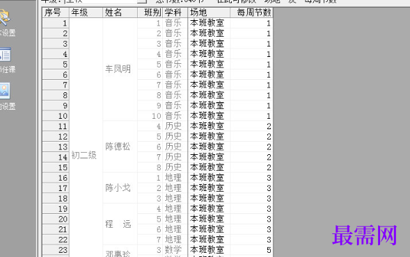Viewport: 410px width, 257px height.
Task: Open the 任课 sidebar icon
Action: (6, 55)
